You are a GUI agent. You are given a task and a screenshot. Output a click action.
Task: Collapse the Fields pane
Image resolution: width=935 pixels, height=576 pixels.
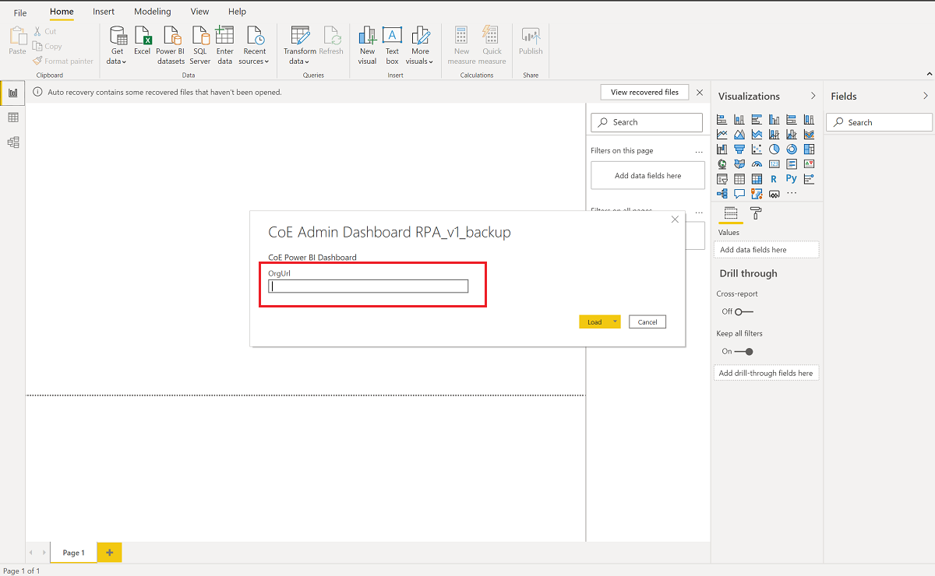[x=926, y=96]
